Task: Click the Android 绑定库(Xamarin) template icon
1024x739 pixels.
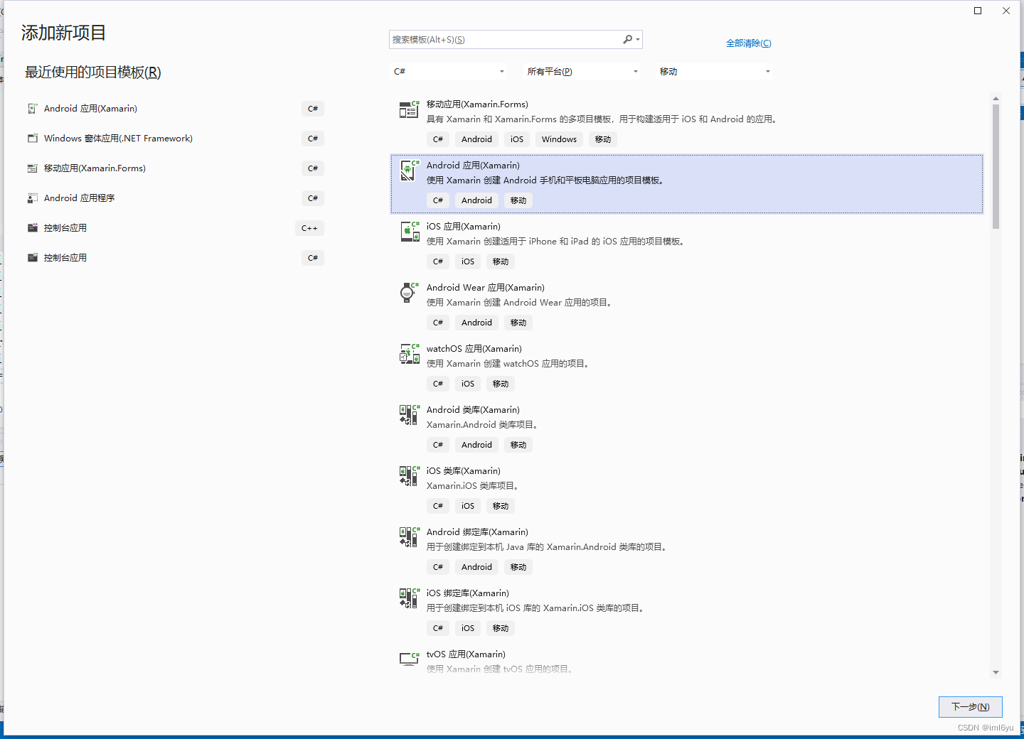Action: point(409,537)
